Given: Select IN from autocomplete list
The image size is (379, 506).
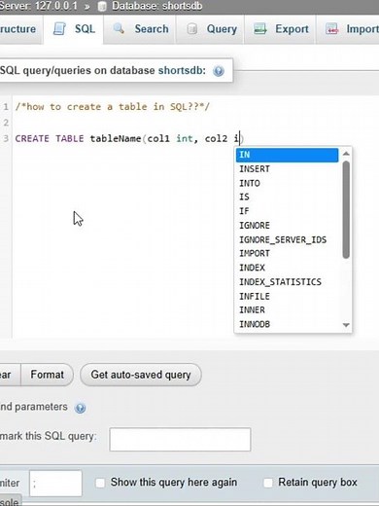Looking at the screenshot, I should click(x=287, y=155).
